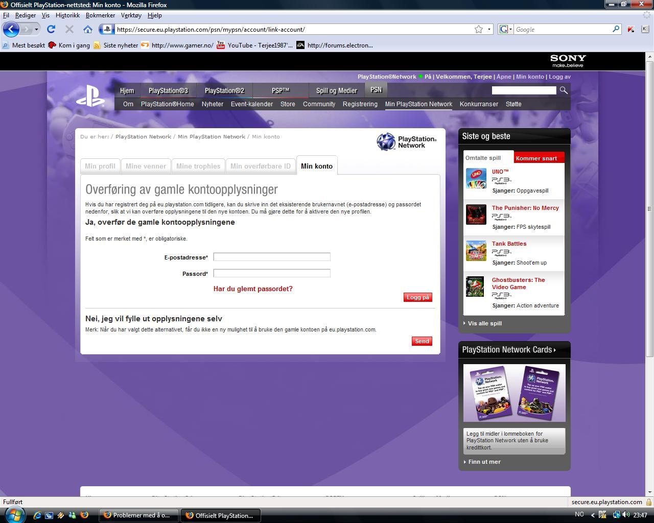Click the Logg av link
The image size is (654, 523).
(x=559, y=77)
